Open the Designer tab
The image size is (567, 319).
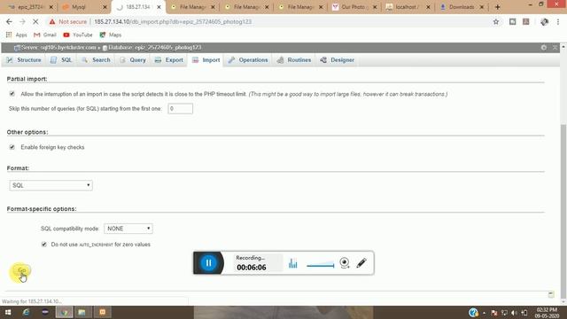338,60
